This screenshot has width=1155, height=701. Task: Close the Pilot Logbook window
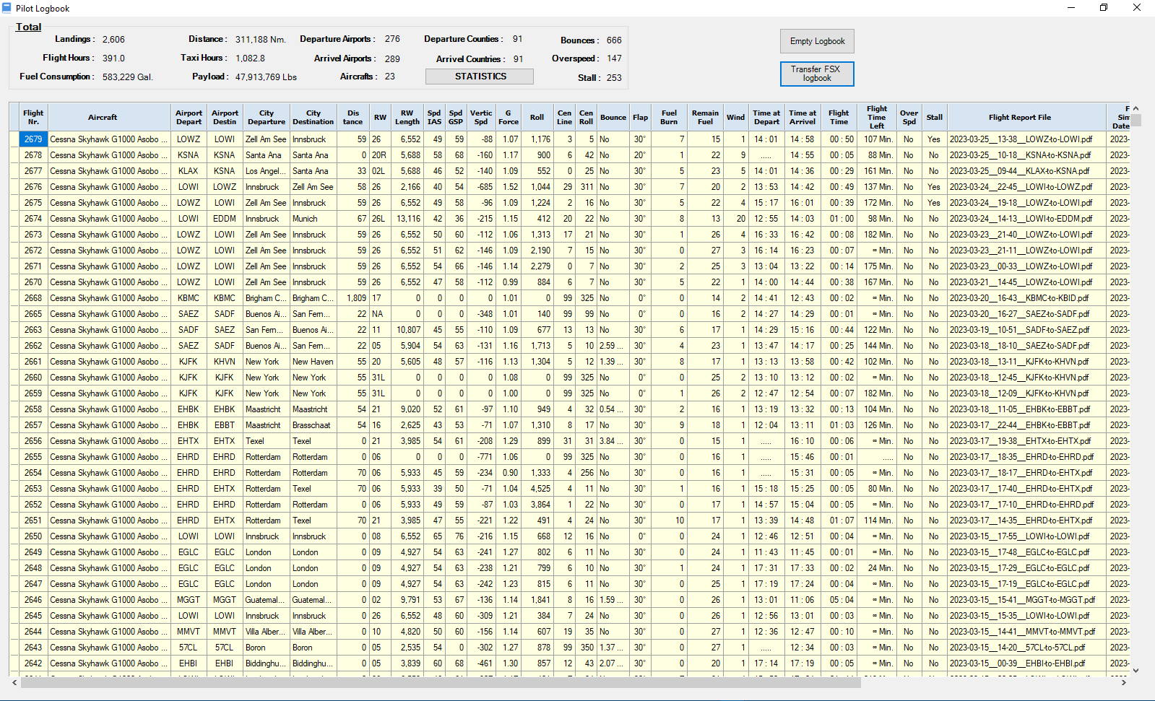tap(1137, 8)
